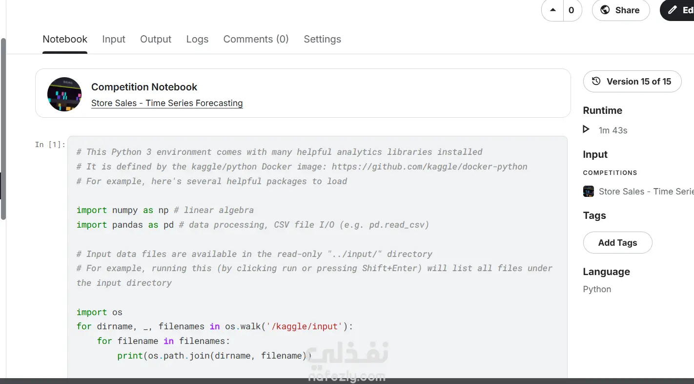Click the globe icon on Share
Viewport: 694px width, 384px height.
(x=605, y=10)
